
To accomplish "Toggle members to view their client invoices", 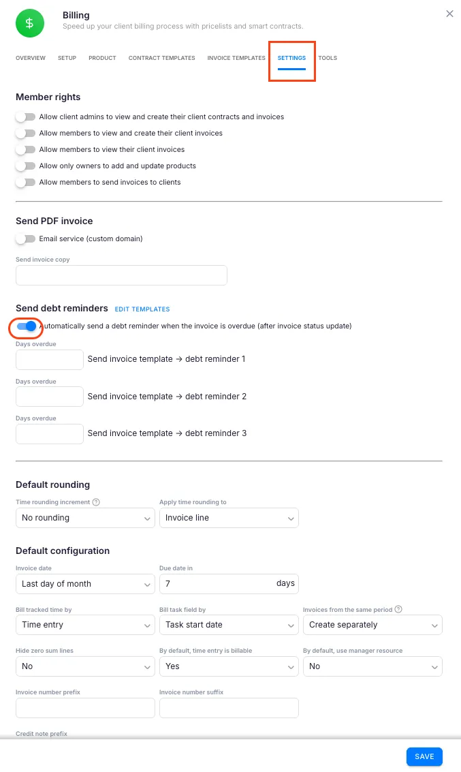I will point(25,149).
